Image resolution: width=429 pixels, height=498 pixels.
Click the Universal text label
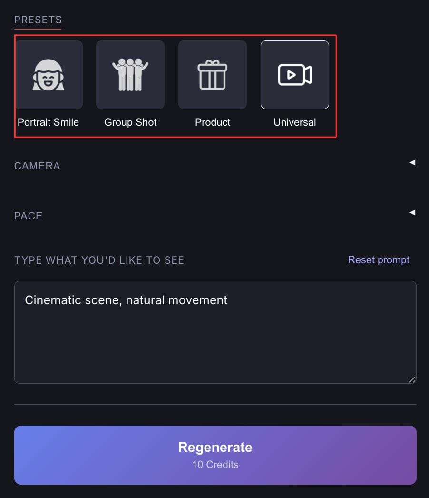(295, 122)
